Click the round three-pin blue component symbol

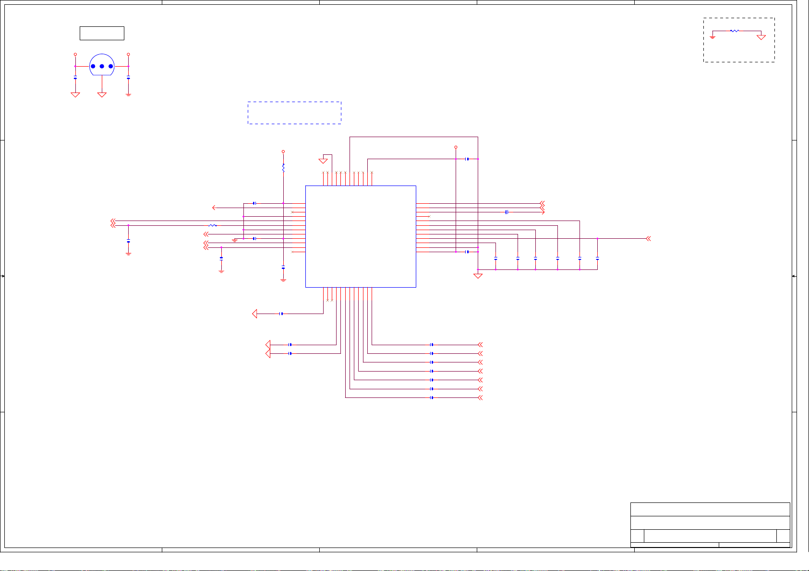102,66
